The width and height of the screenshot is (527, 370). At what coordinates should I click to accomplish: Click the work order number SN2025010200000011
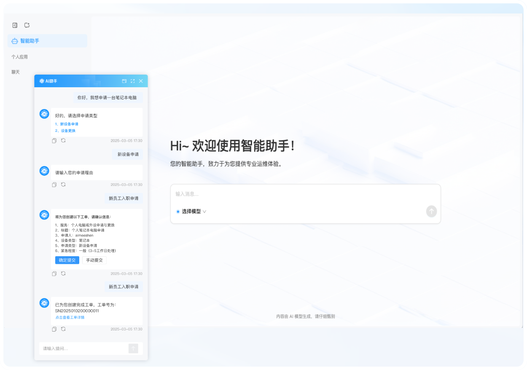click(x=77, y=311)
